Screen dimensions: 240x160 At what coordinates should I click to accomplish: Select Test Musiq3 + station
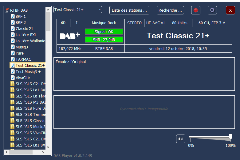pos(28,71)
